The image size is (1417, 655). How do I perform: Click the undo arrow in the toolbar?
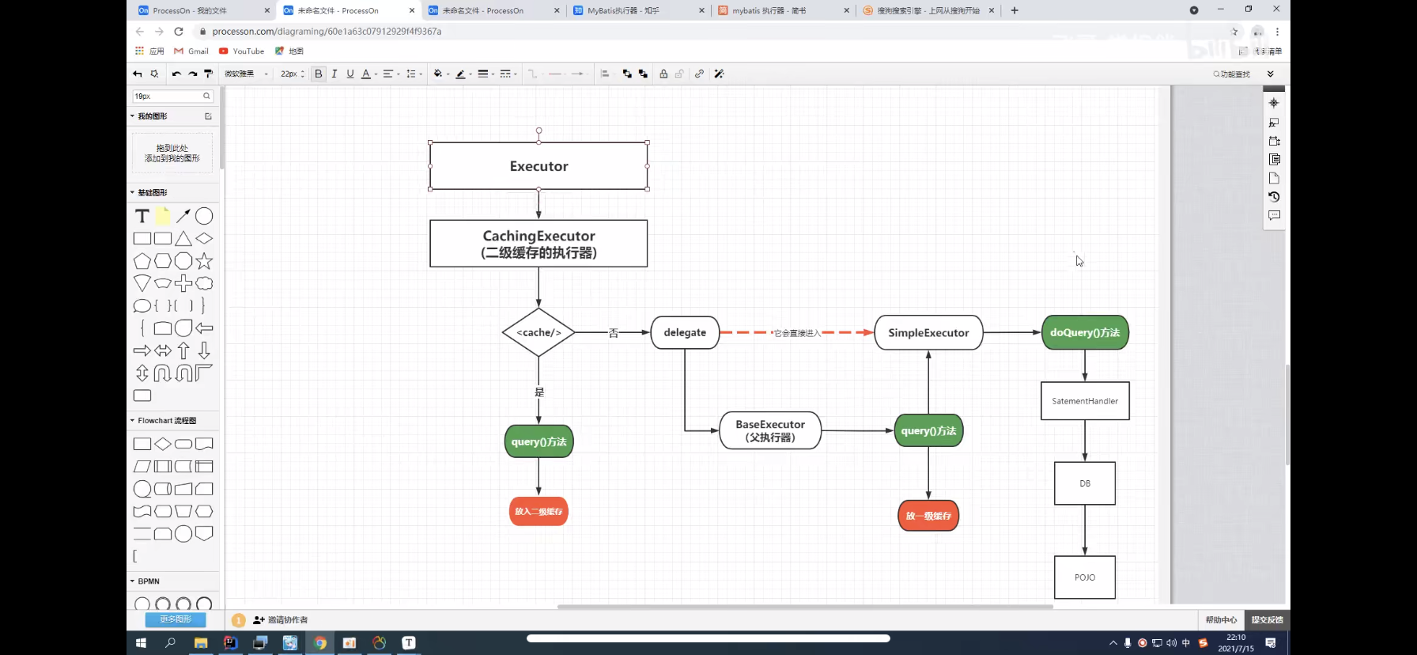click(176, 74)
